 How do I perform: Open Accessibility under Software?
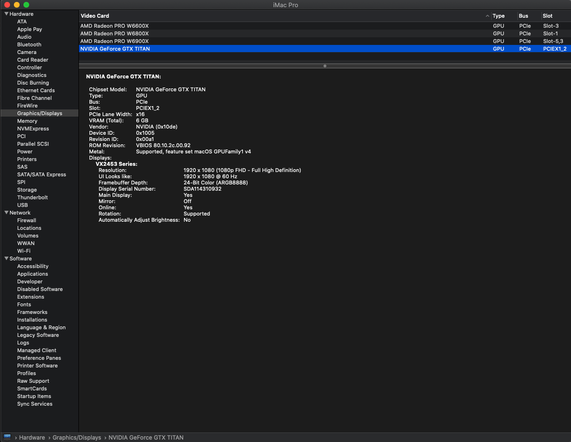click(x=33, y=266)
